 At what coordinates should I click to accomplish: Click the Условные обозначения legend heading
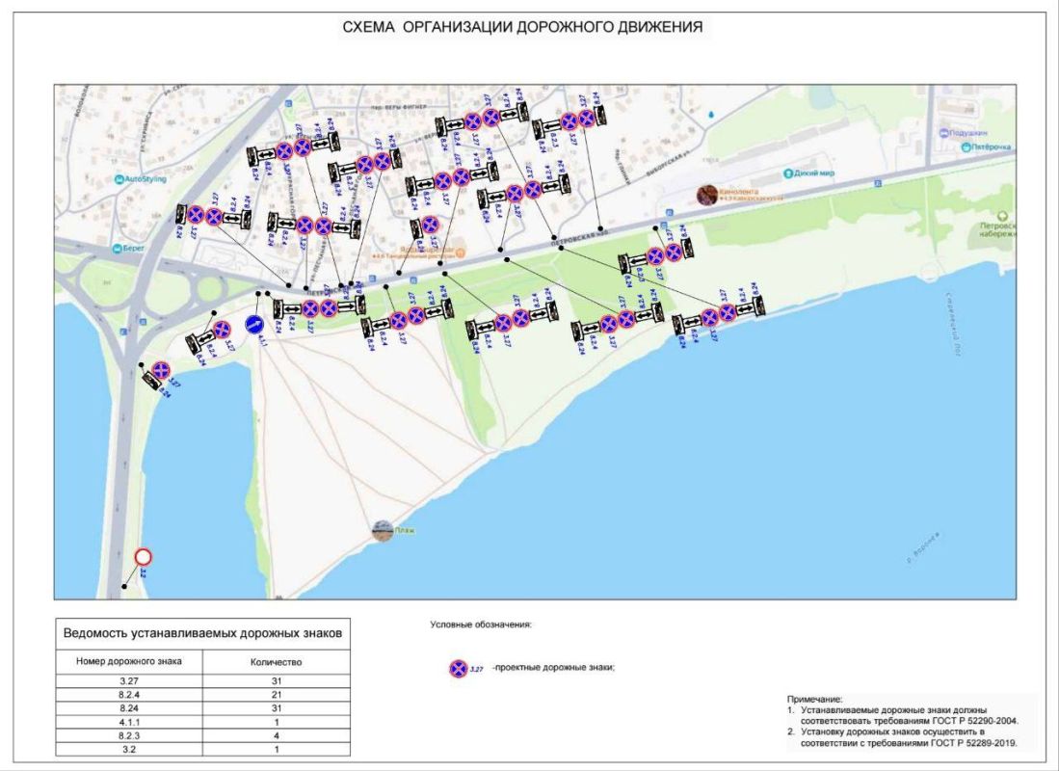click(481, 625)
